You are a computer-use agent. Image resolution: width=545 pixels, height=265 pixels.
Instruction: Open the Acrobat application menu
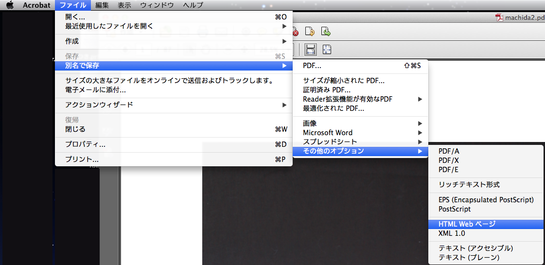pos(36,5)
